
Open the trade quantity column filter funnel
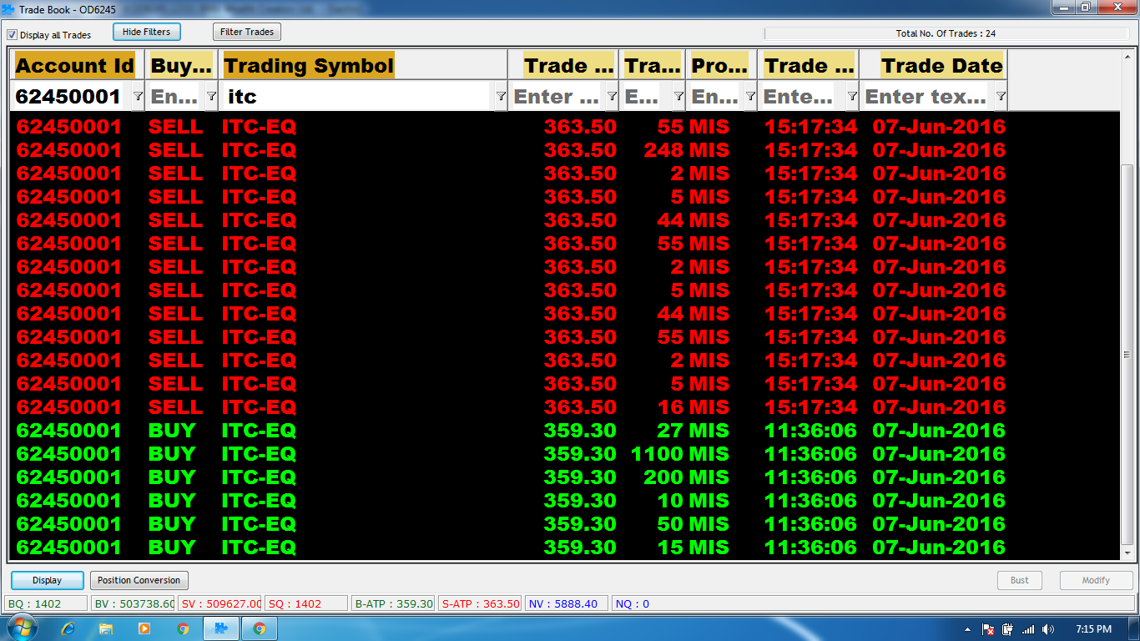678,97
